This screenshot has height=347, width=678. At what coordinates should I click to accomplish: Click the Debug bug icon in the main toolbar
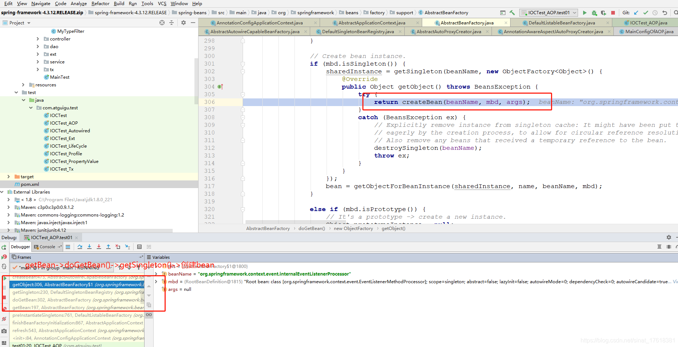pyautogui.click(x=594, y=13)
